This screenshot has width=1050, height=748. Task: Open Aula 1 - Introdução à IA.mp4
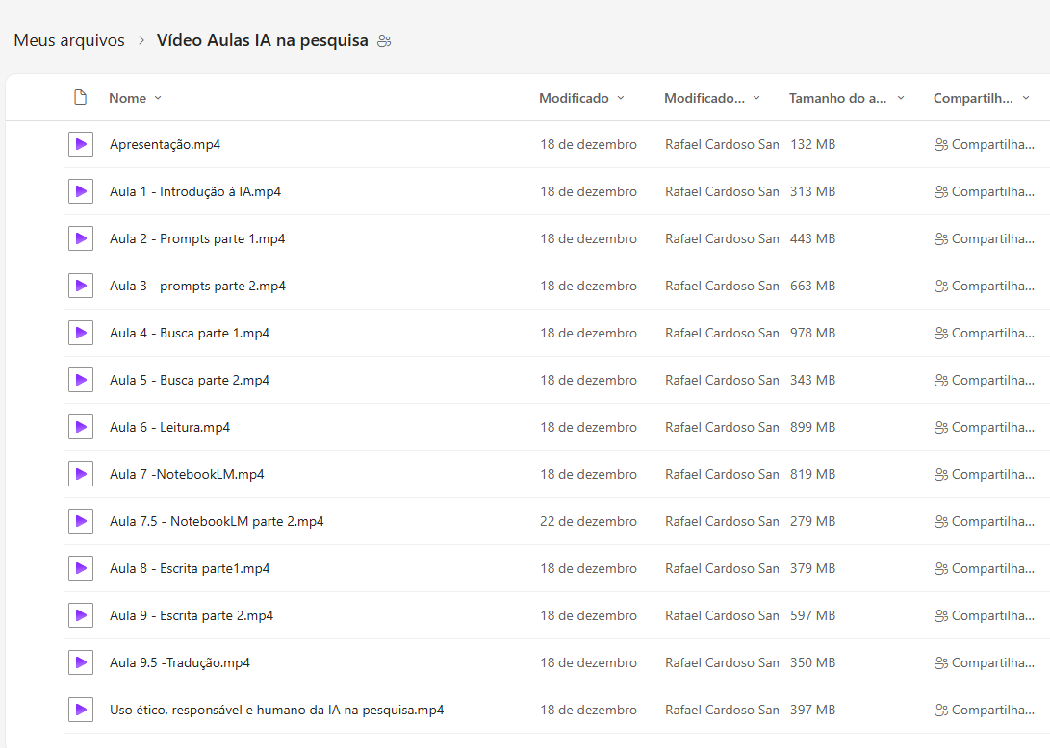(195, 191)
